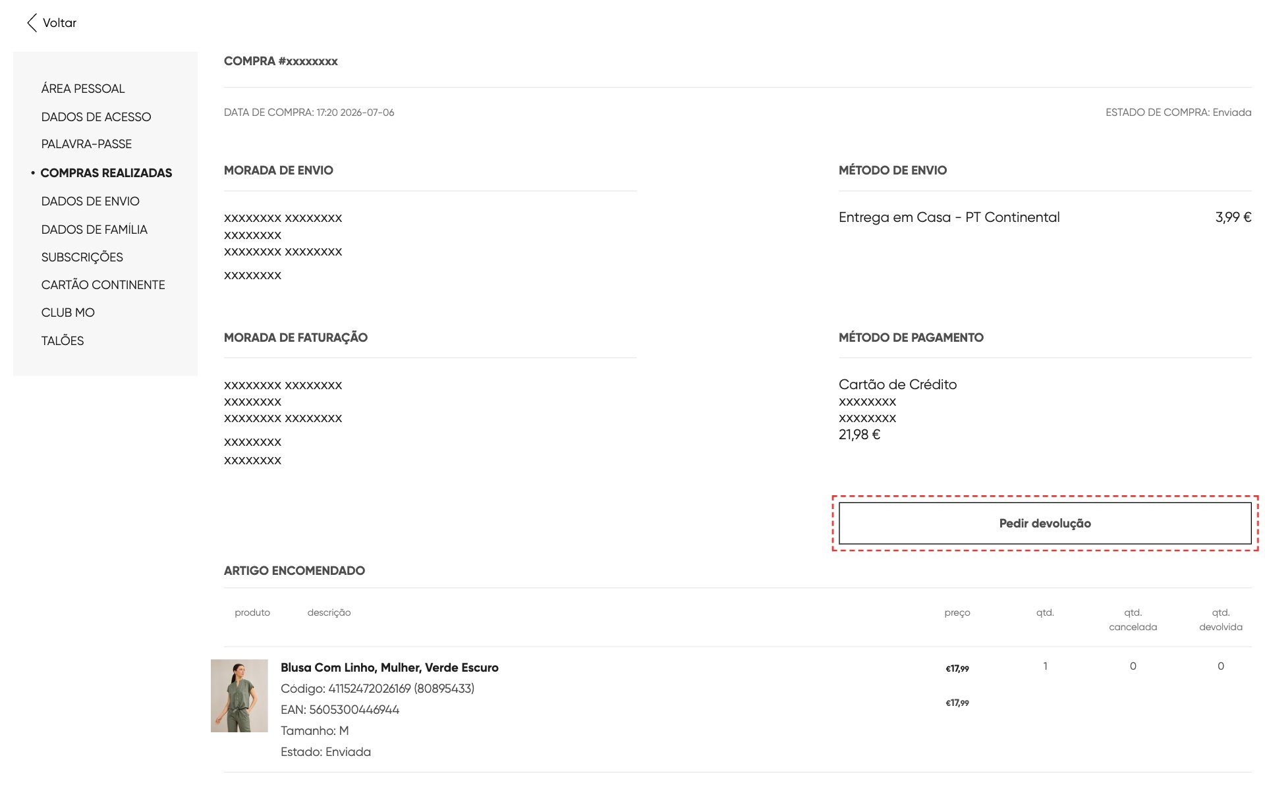The height and width of the screenshot is (808, 1265).
Task: Click the produto column header
Action: tap(252, 613)
